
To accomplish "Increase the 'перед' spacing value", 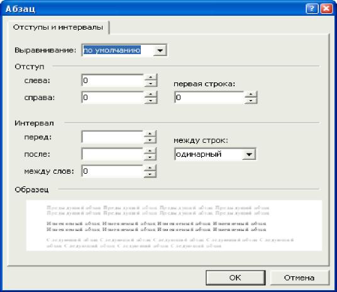I will pos(150,133).
